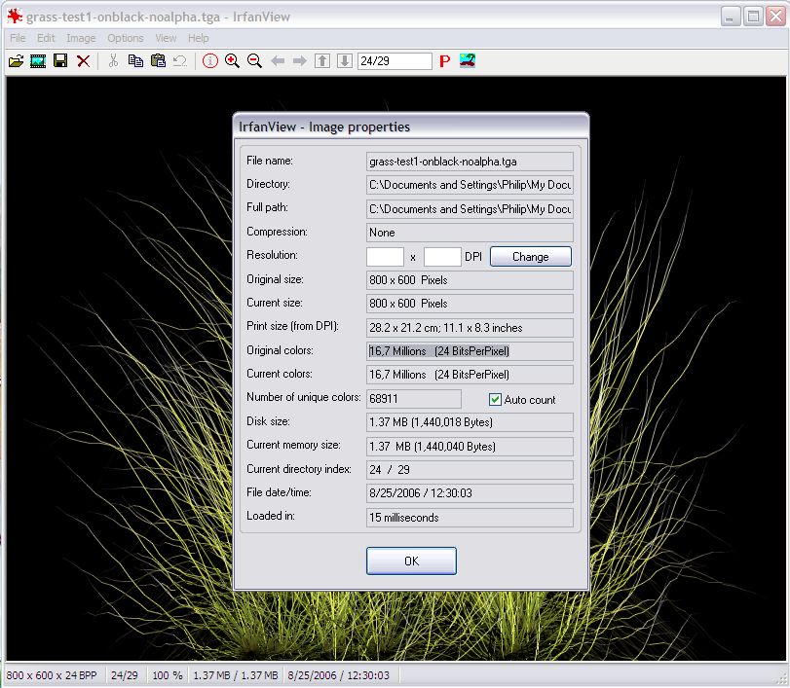Click the second Resolution DPI input field
Screen dimensions: 790x688
[x=442, y=257]
